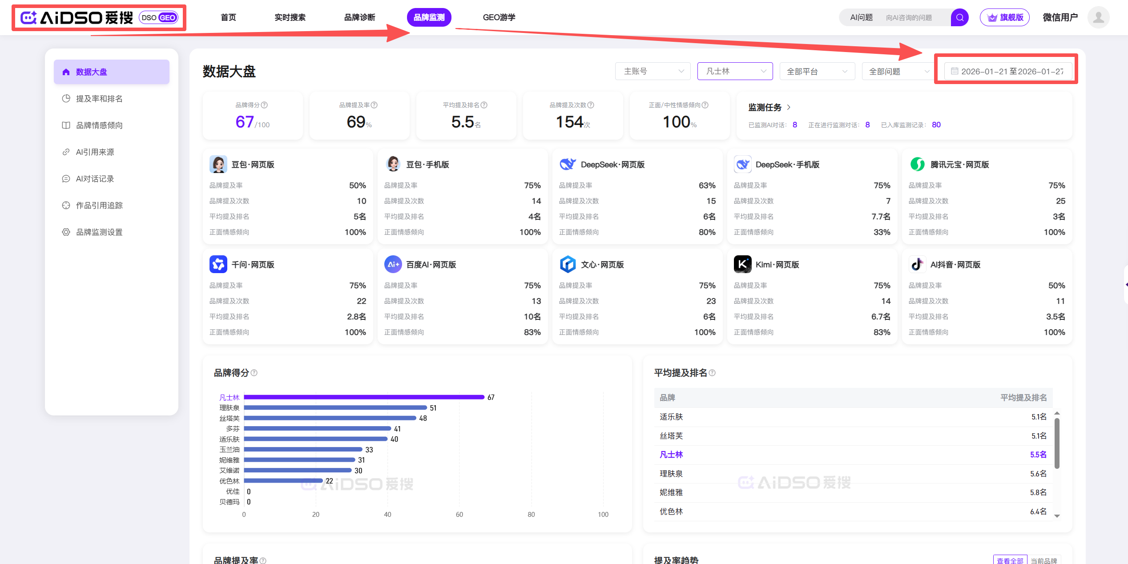Viewport: 1128px width, 564px height.
Task: Open the 凡士林 brand dropdown
Action: [x=735, y=71]
